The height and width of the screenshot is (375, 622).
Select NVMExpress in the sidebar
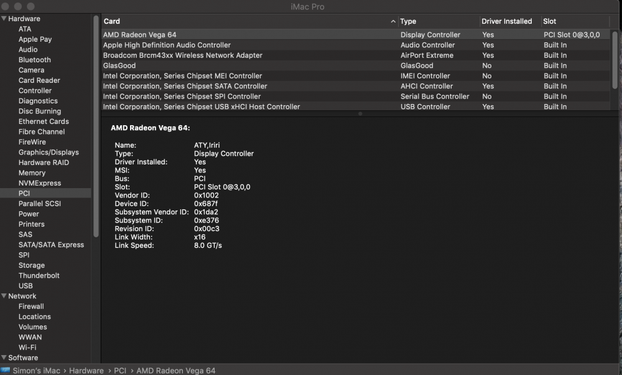tap(40, 183)
